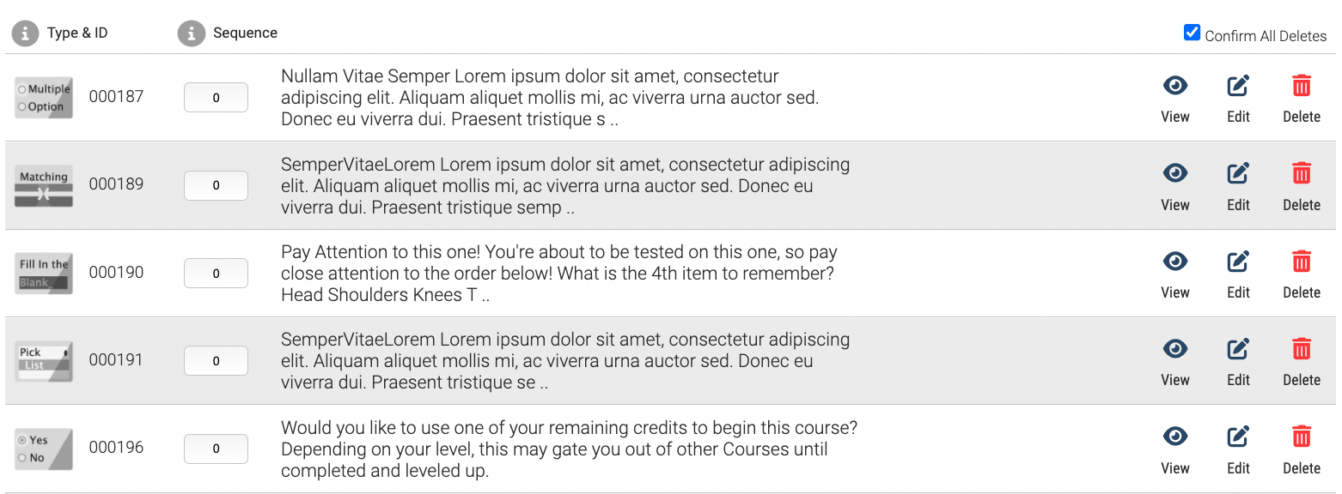View the Matching question 000189

coord(1174,174)
